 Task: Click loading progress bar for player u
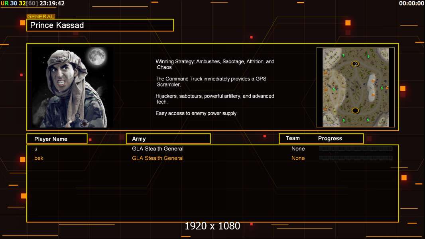356,148
